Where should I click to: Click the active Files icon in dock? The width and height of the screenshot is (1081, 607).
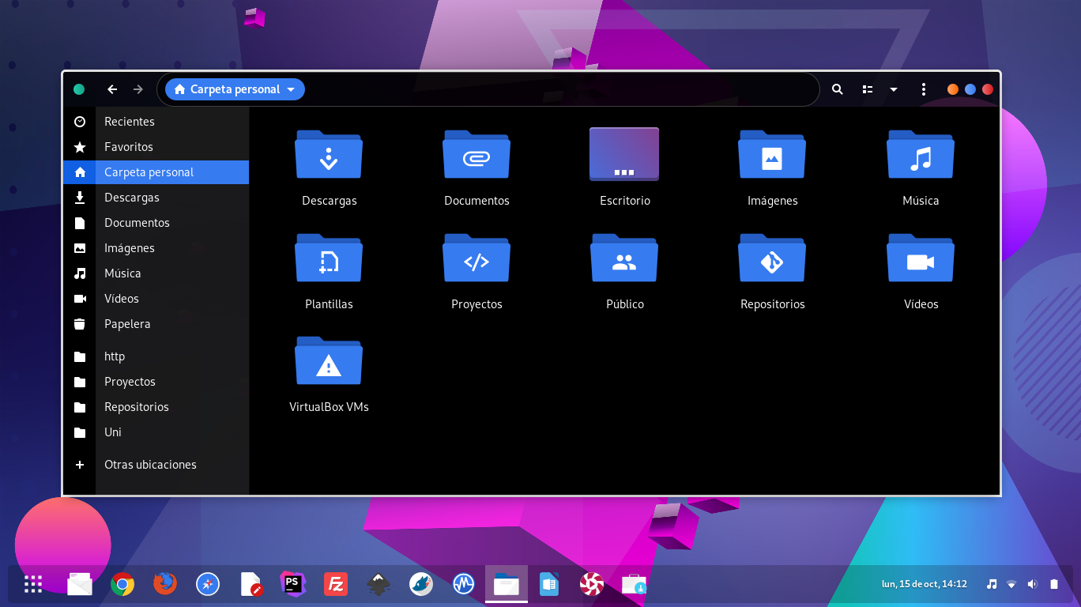click(x=507, y=584)
